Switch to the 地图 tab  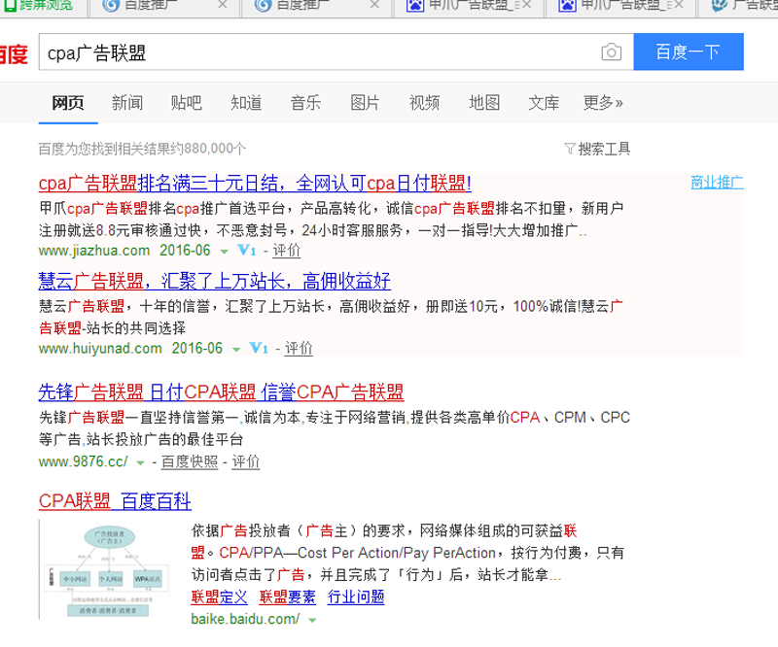pyautogui.click(x=484, y=103)
